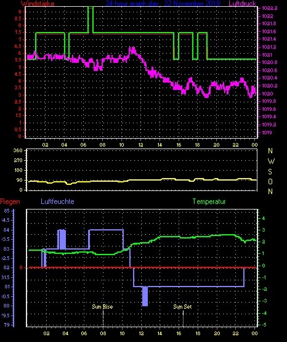Screen dimensions: 287x342
Task: Select the Sun Set marker label
Action: (182, 307)
